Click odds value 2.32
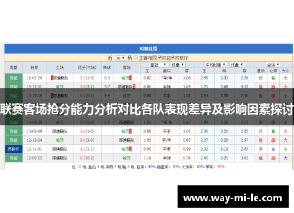Viewport: 294px width, 213px height. (x=204, y=149)
